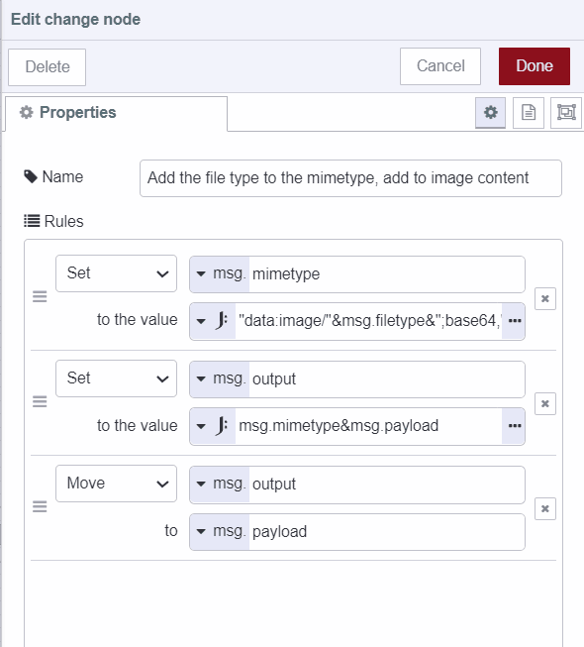
Task: Edit the msg.mimetype&msg.payload expression field
Action: pyautogui.click(x=368, y=426)
